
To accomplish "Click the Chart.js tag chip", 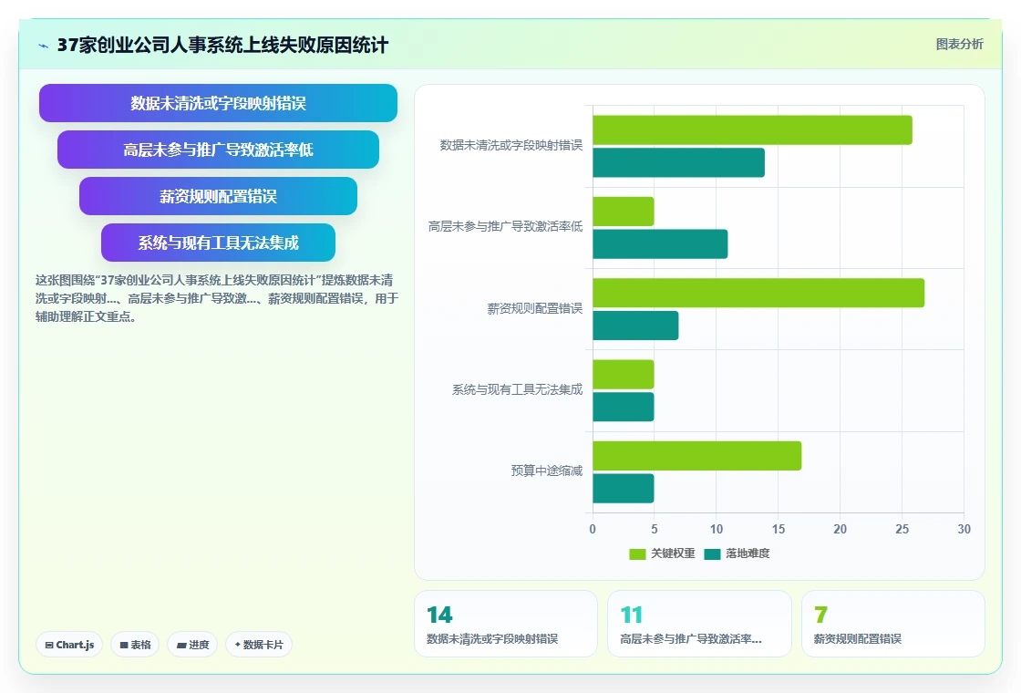I will point(69,645).
